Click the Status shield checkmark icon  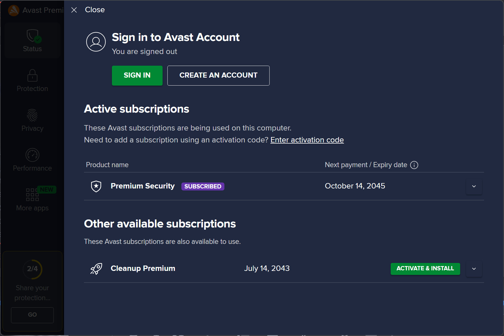point(34,36)
